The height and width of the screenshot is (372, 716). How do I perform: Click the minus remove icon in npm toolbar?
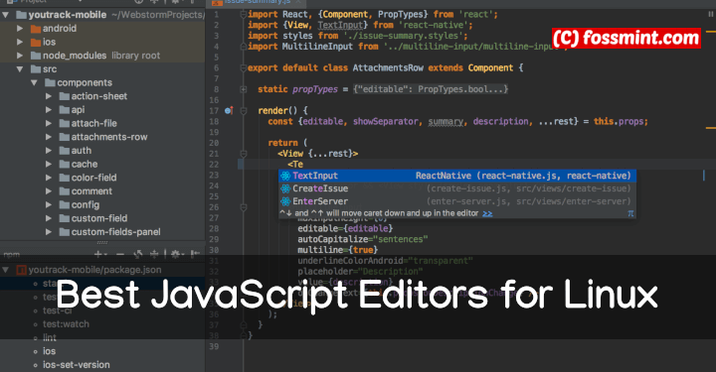click(119, 254)
